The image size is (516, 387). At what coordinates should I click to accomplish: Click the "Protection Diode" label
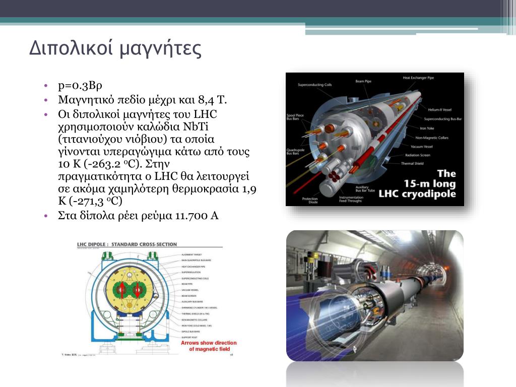(310, 200)
